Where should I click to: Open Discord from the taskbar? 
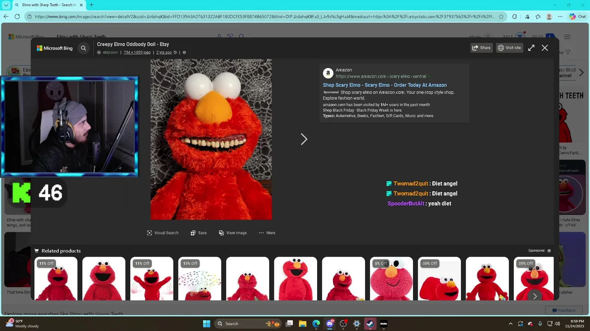click(x=330, y=324)
